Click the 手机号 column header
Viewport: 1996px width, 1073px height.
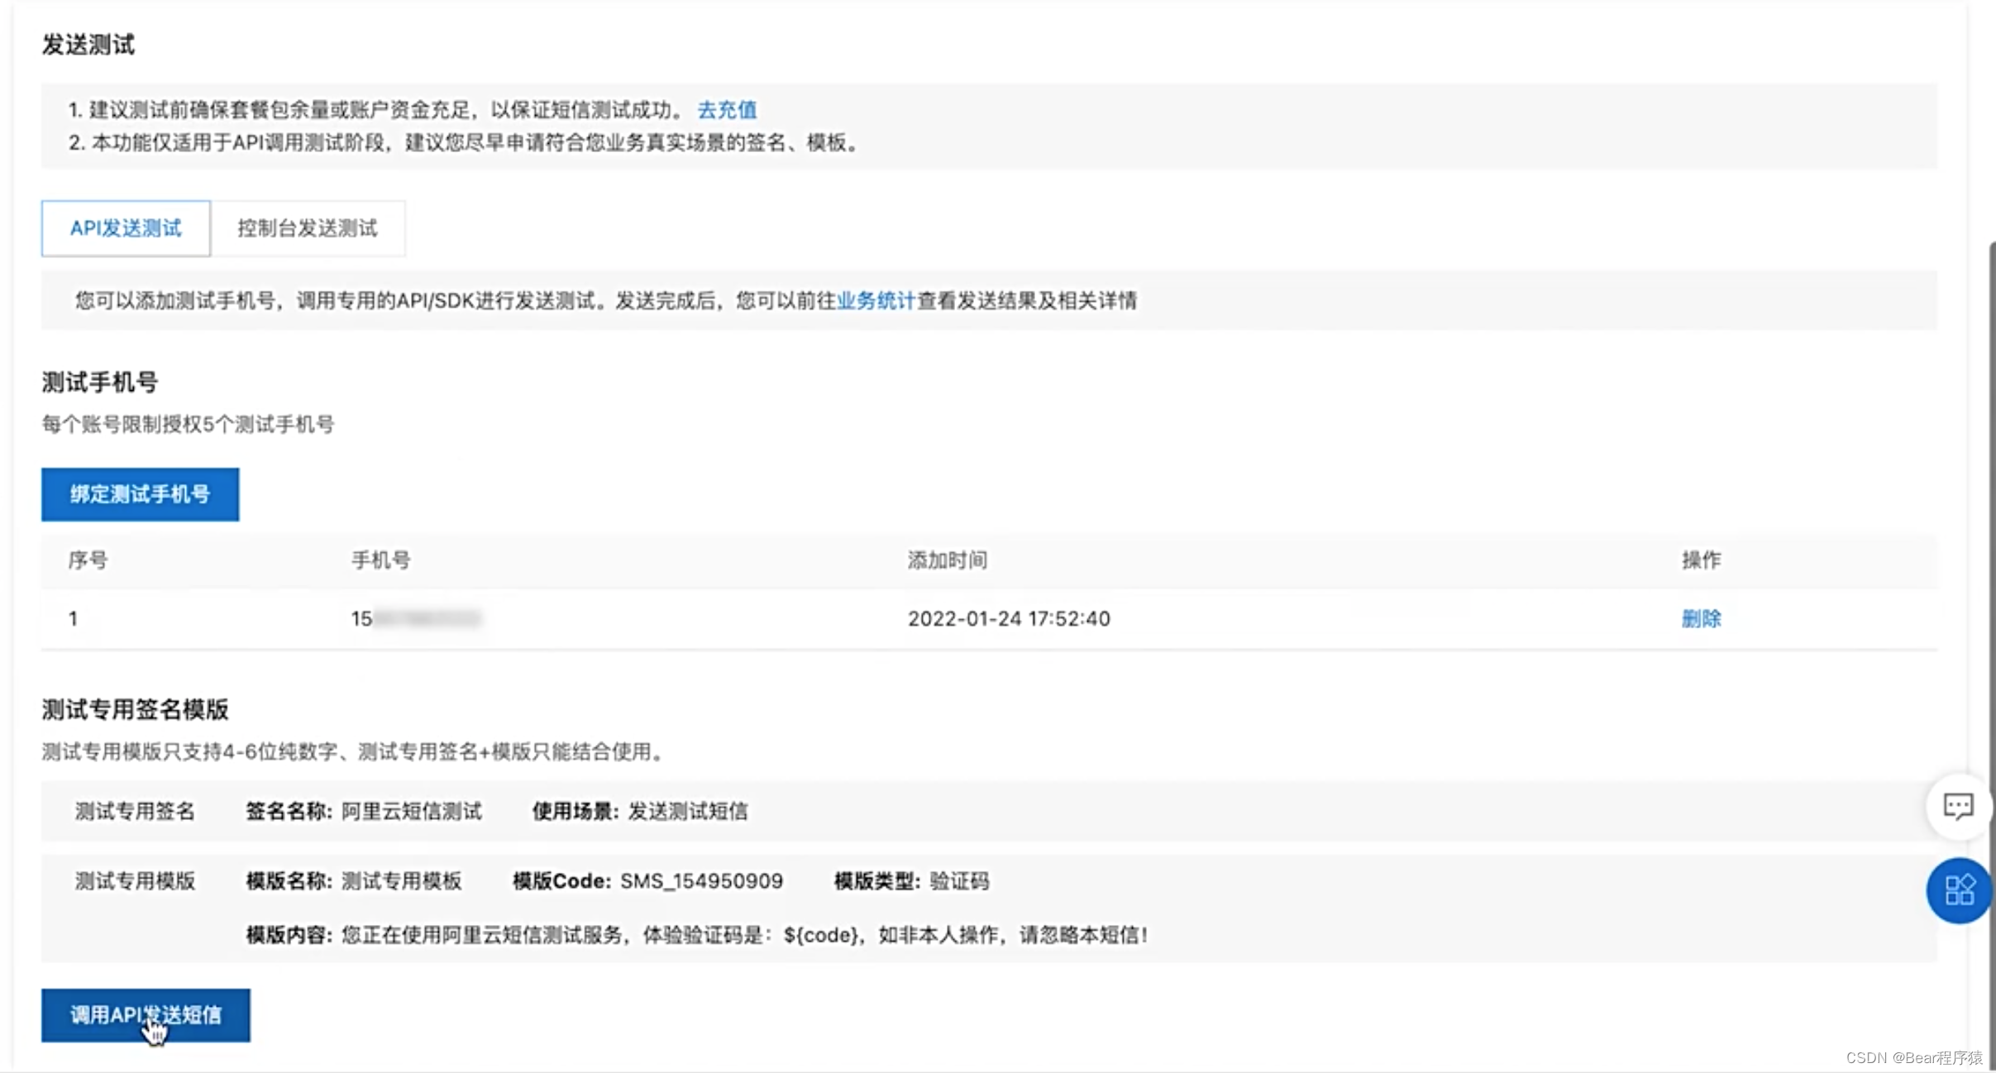(x=382, y=560)
